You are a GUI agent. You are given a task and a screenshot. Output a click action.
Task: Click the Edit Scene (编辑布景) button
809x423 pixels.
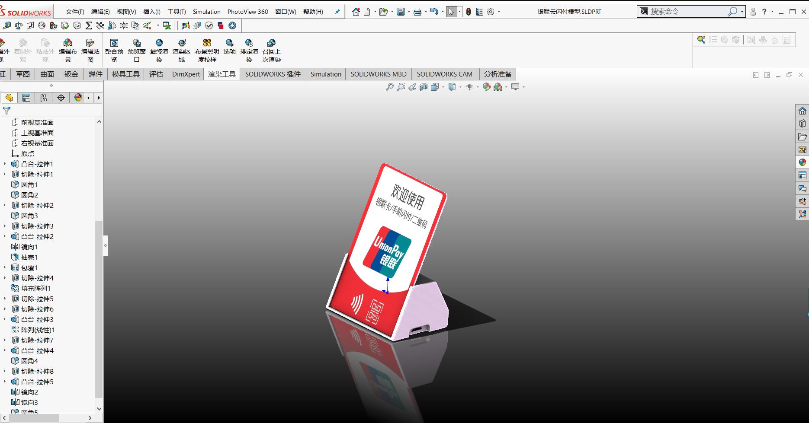68,51
